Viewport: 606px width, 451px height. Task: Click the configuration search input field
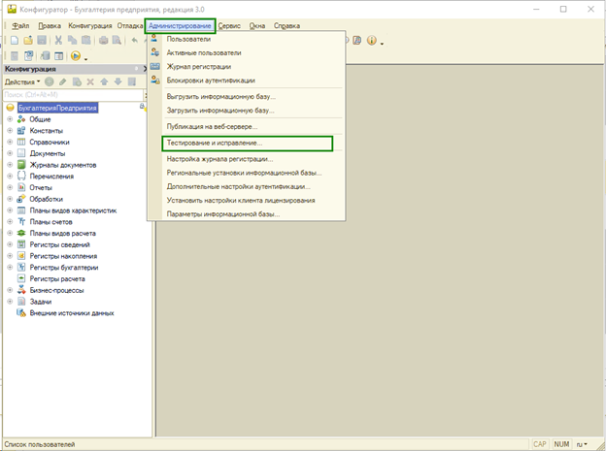(73, 95)
